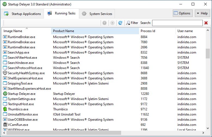Viewport: 212px width, 137px height.
Task: Click the horizontal scrollbar left arrow
Action: [x=4, y=133]
